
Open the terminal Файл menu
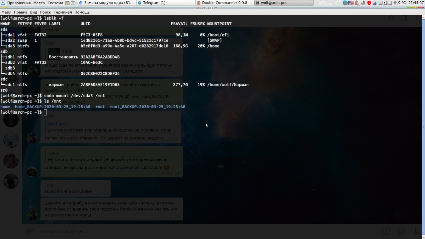coord(6,12)
